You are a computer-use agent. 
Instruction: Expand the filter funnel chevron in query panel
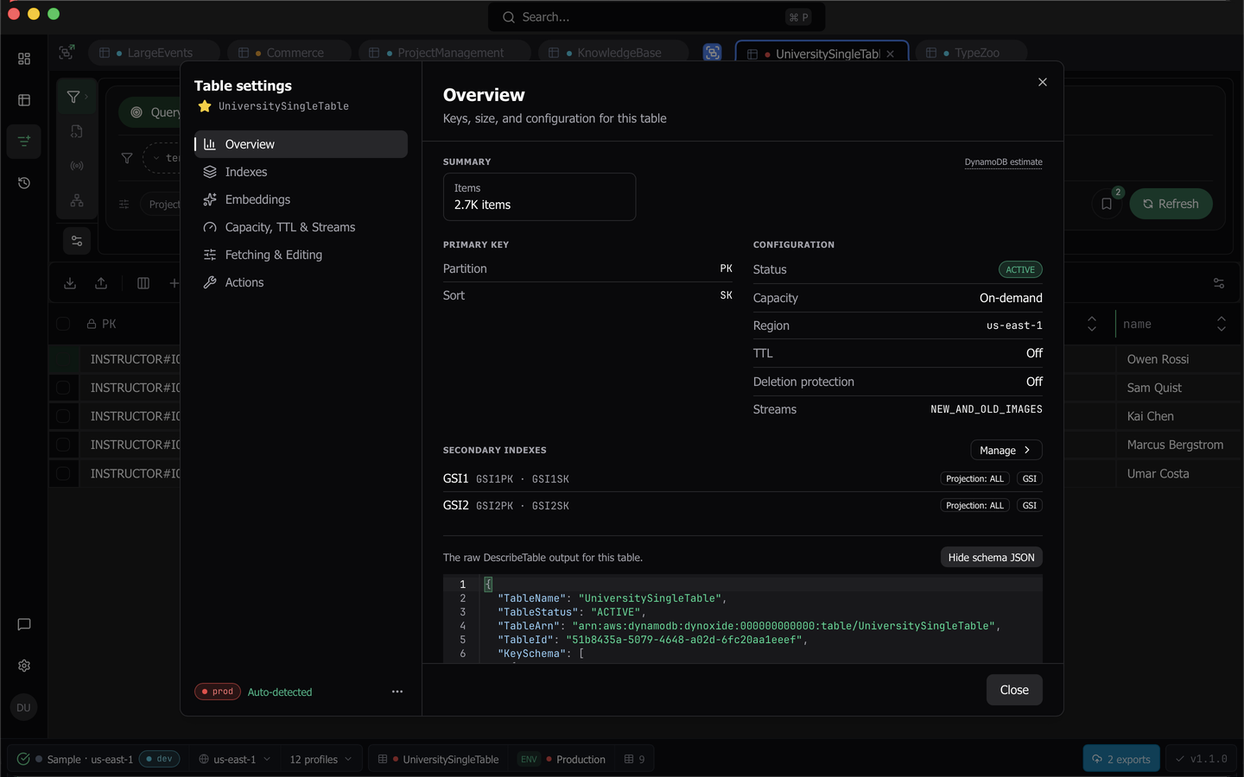pyautogui.click(x=86, y=96)
